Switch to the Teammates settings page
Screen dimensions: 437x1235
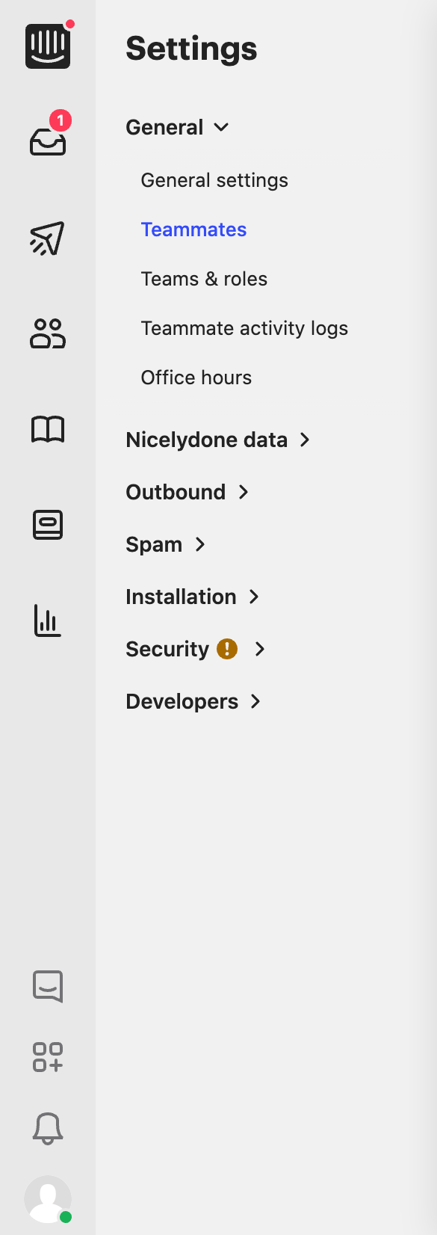pyautogui.click(x=193, y=229)
